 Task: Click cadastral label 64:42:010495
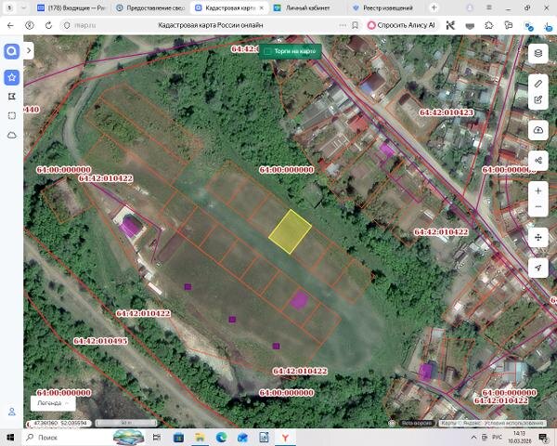[100, 341]
